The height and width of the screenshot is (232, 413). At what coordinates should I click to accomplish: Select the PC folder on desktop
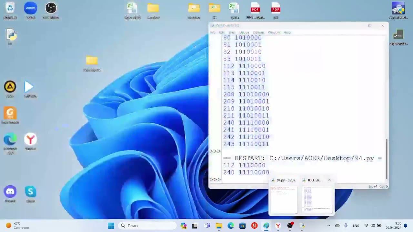tap(214, 10)
